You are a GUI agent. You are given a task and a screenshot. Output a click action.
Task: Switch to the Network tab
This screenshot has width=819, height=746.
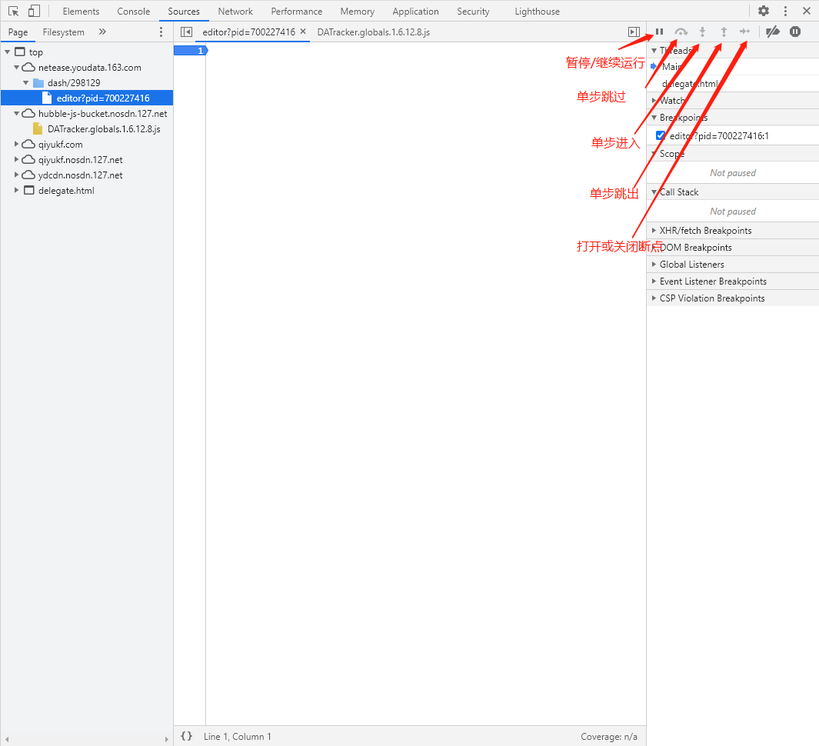coord(235,12)
